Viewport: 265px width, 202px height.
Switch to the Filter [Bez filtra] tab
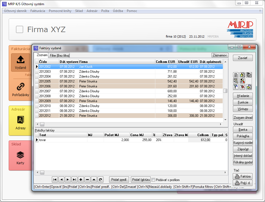coord(59,55)
